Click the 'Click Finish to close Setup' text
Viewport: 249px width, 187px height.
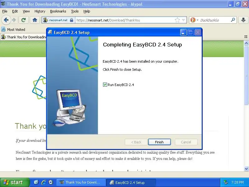122,70
